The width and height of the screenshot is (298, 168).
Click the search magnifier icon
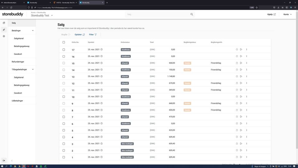pyautogui.click(x=192, y=14)
